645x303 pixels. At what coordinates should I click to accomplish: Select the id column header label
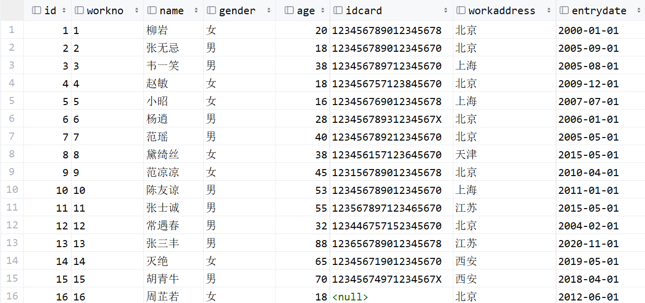click(x=50, y=11)
